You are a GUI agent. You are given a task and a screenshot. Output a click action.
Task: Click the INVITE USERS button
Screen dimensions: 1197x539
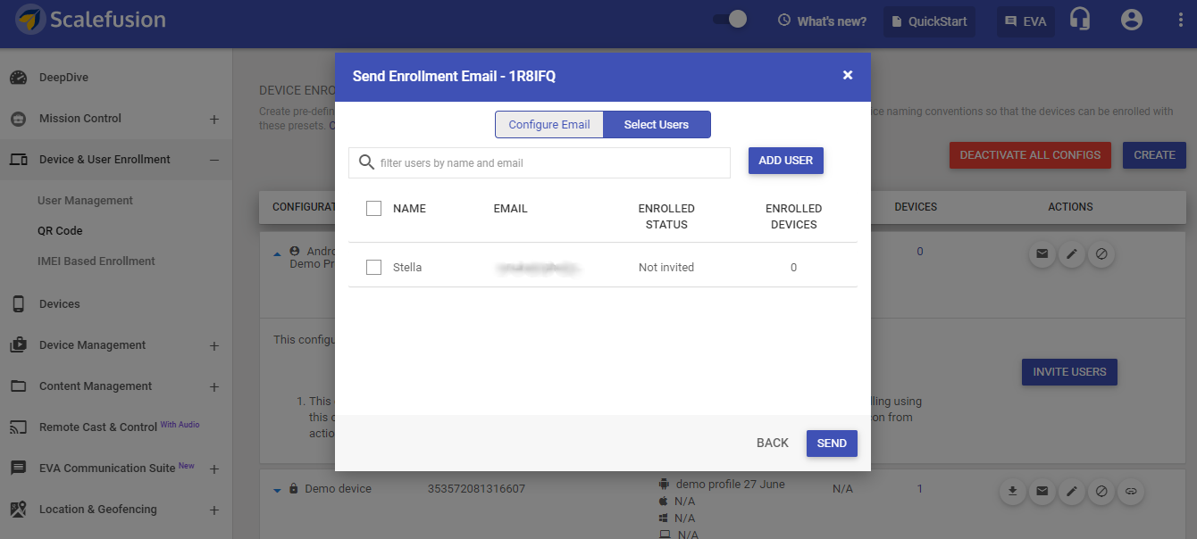pyautogui.click(x=1069, y=372)
